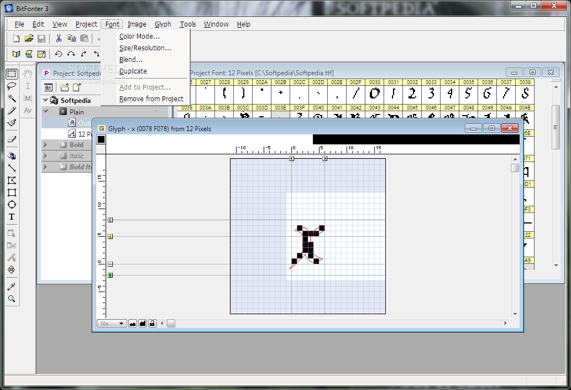The height and width of the screenshot is (390, 571).
Task: Open the Help menu
Action: tap(244, 24)
